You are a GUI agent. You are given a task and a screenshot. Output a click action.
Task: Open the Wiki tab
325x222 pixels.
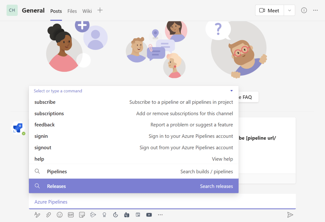(x=87, y=11)
